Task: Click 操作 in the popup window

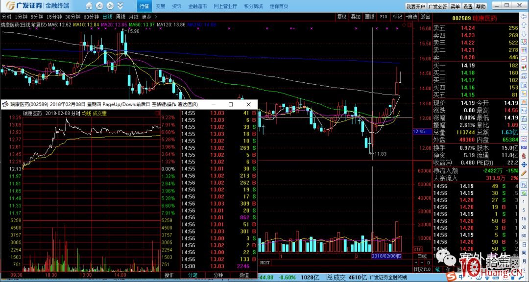Action: point(169,275)
